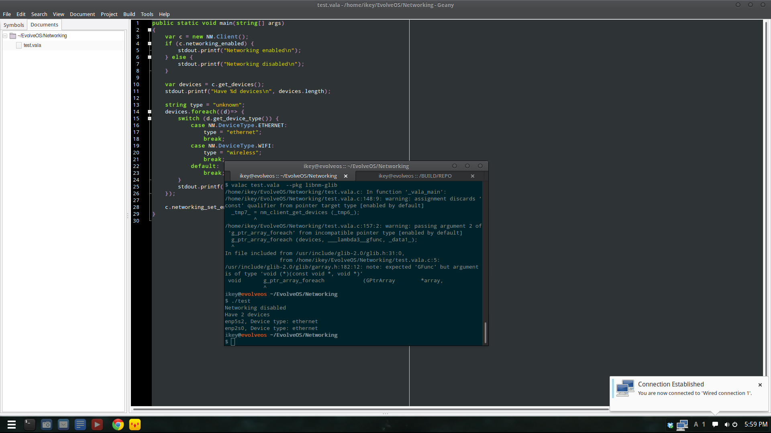Screen dimensions: 771x433
Task: Click the Dropbox tray icon
Action: 670,425
